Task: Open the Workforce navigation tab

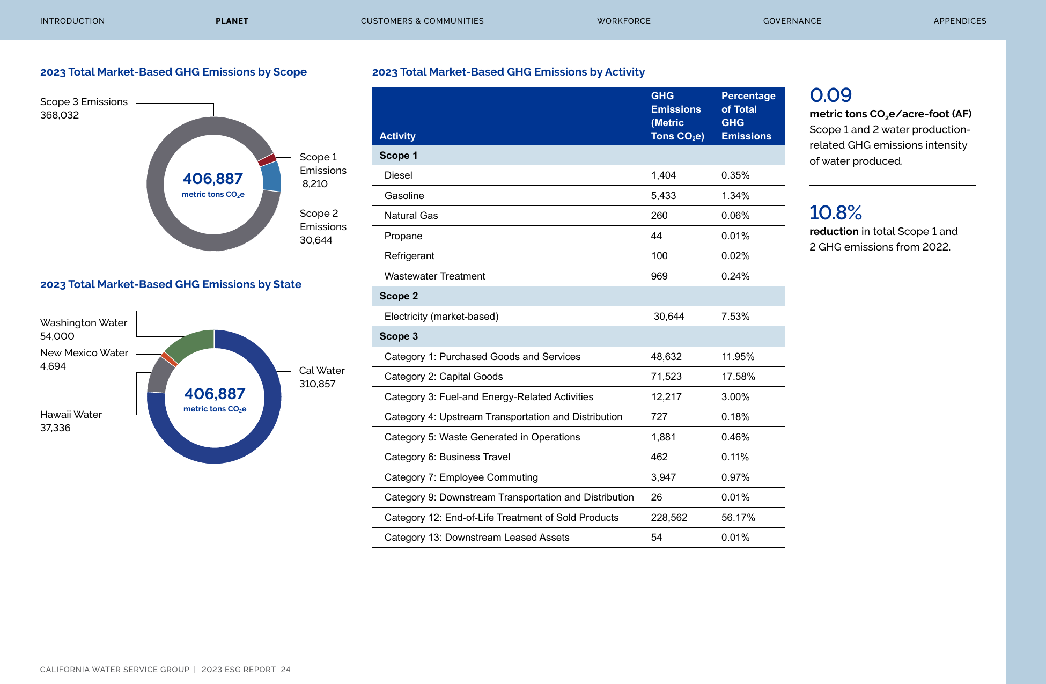Action: point(624,21)
